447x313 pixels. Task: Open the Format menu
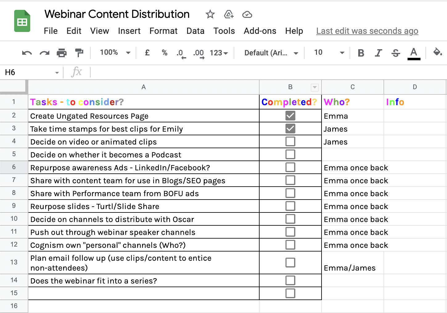coord(163,31)
